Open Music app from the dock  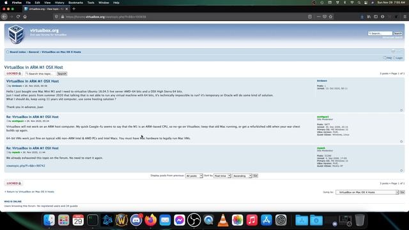tap(252, 220)
